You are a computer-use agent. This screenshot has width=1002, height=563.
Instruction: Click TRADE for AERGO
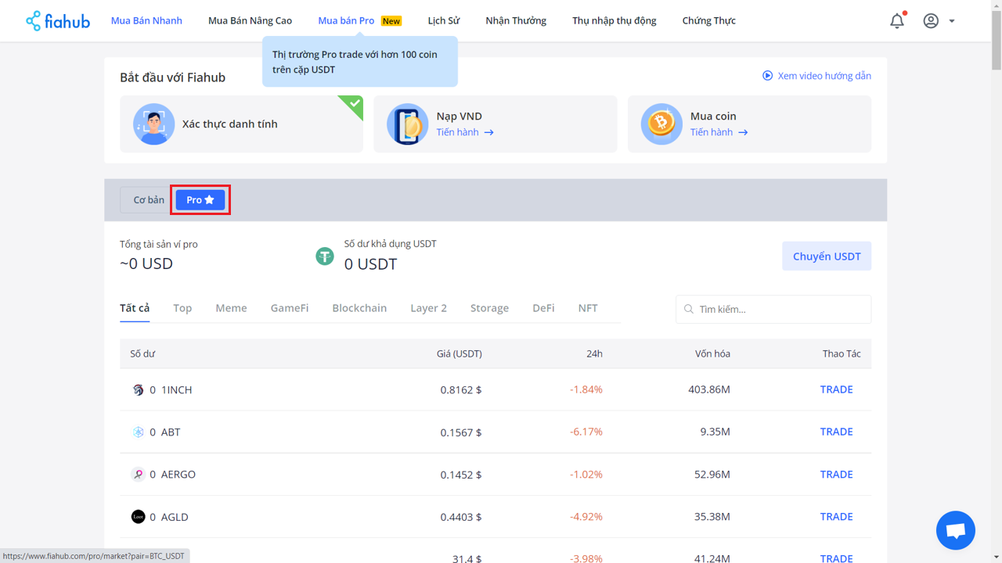[836, 475]
